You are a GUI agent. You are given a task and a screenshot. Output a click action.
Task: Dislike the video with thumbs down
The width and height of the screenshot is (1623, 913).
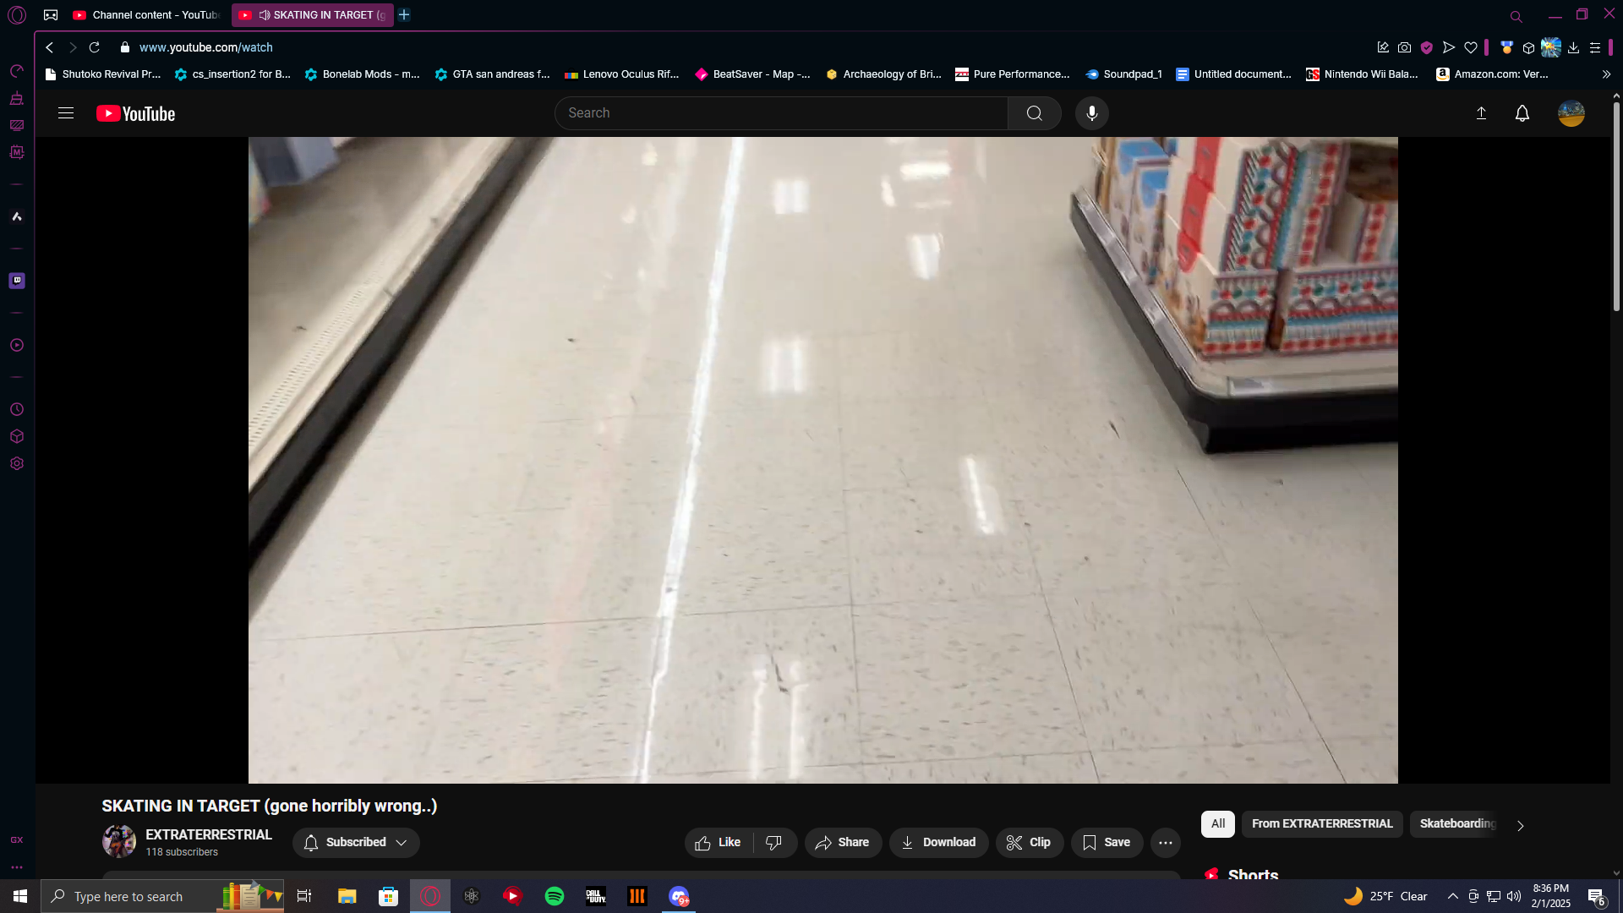tap(773, 842)
